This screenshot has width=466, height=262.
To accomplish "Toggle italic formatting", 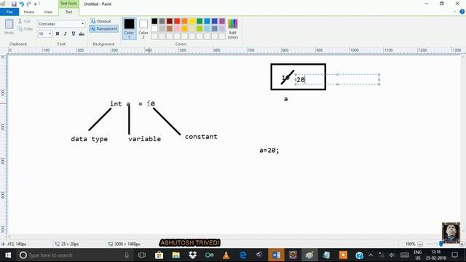I will tap(66, 34).
